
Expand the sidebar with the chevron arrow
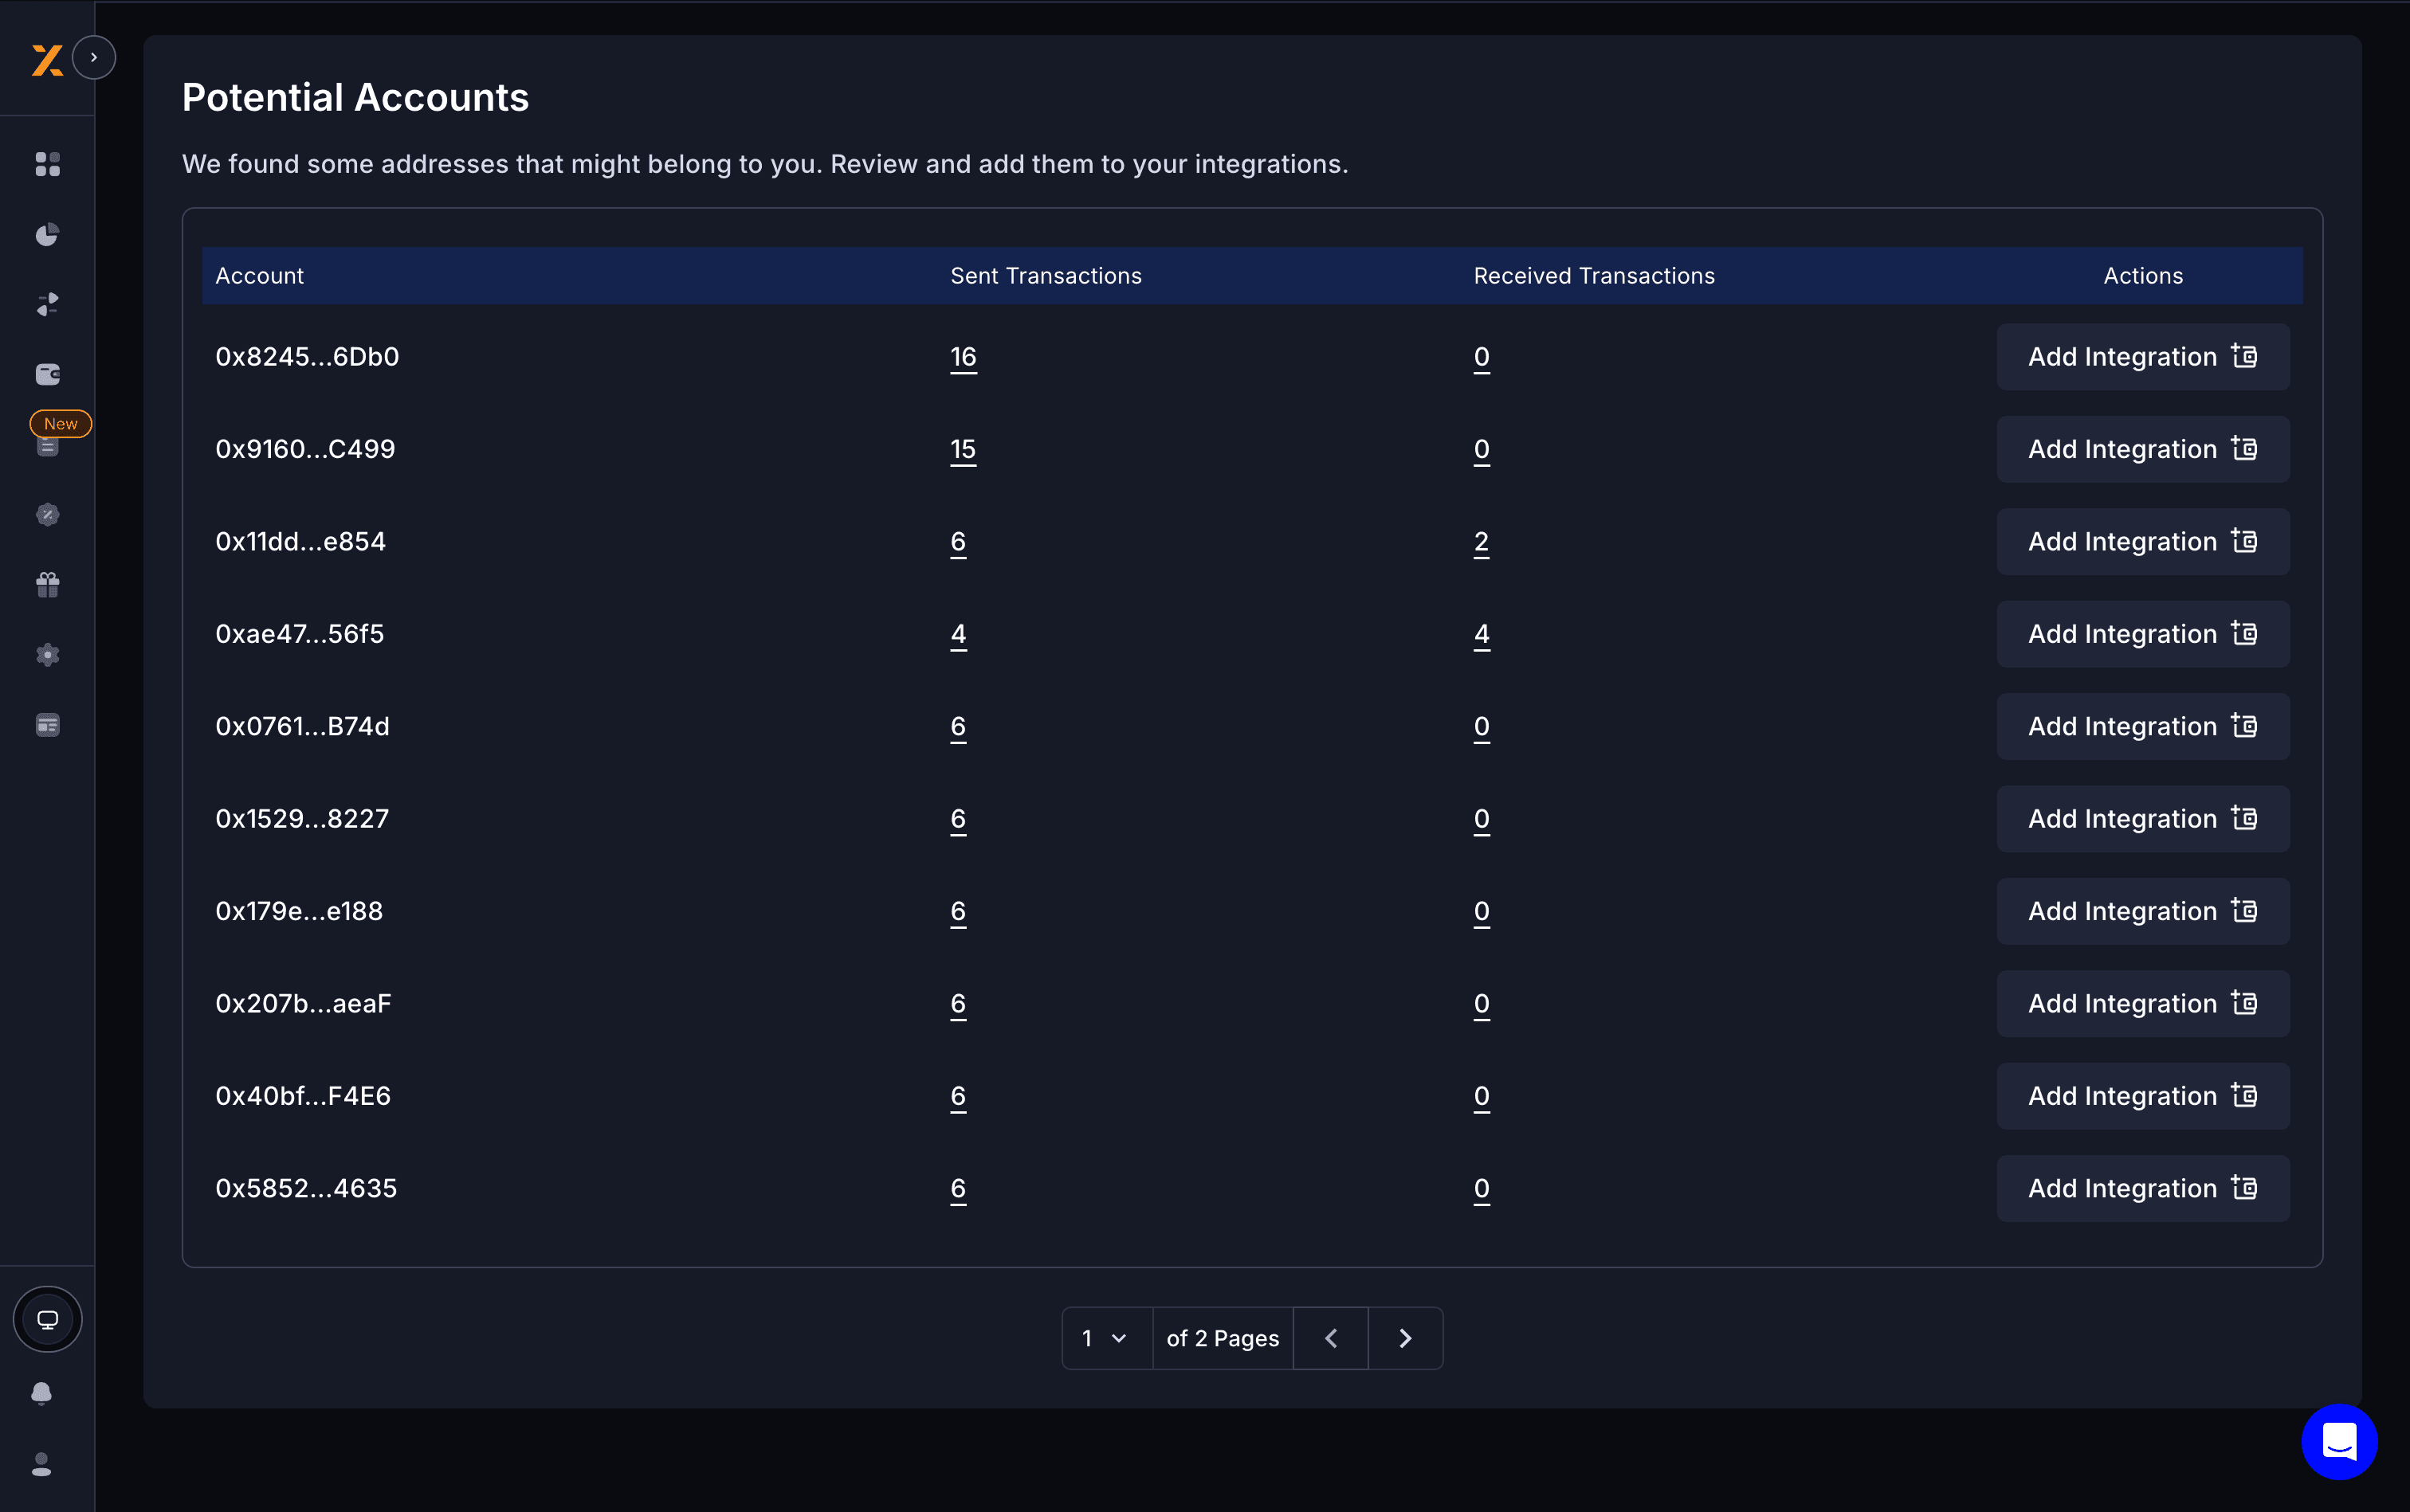point(95,57)
